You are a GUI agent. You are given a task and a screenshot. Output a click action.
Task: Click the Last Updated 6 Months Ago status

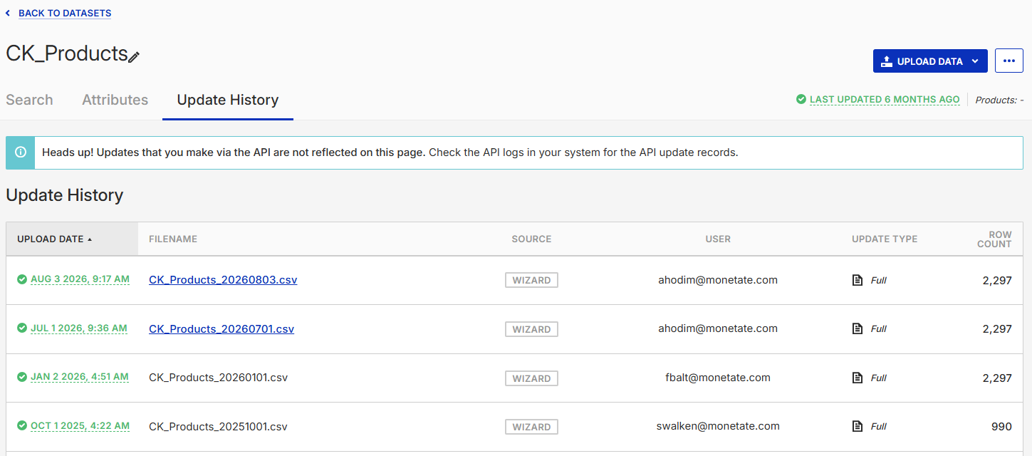885,100
